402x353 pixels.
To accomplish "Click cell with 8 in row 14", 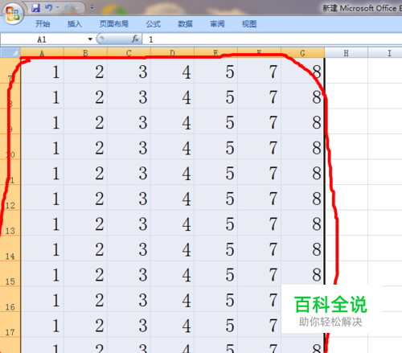I will point(303,248).
